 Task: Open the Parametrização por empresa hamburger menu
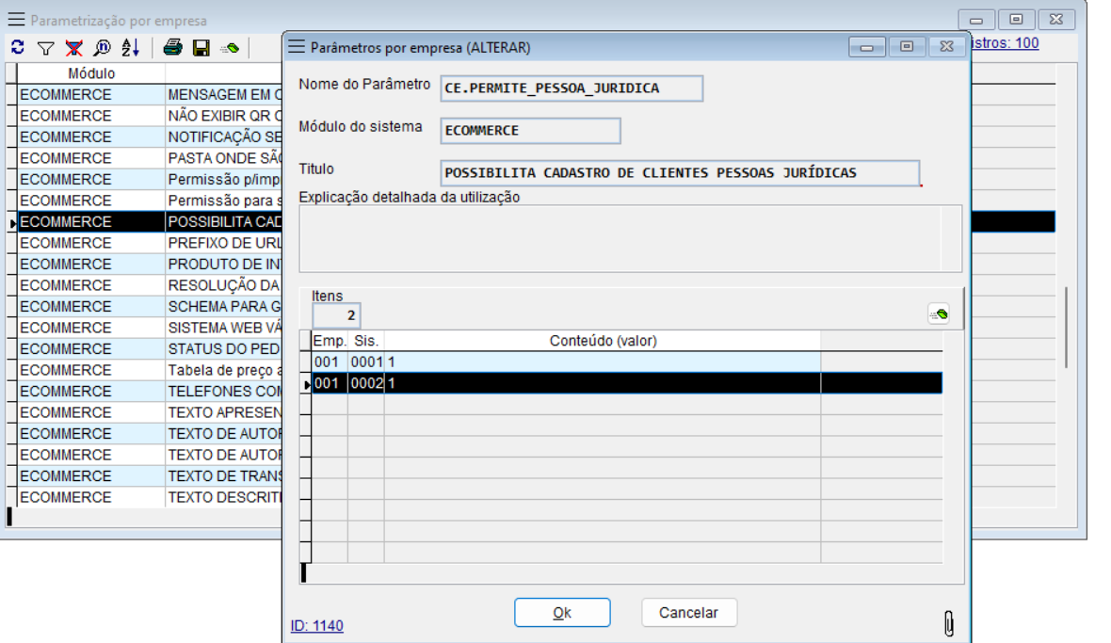pyautogui.click(x=17, y=20)
